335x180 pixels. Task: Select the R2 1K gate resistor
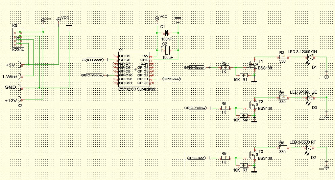coord(224,67)
